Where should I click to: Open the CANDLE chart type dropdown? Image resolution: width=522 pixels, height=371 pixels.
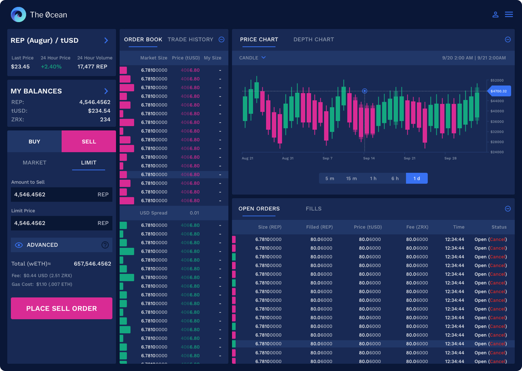coord(252,58)
